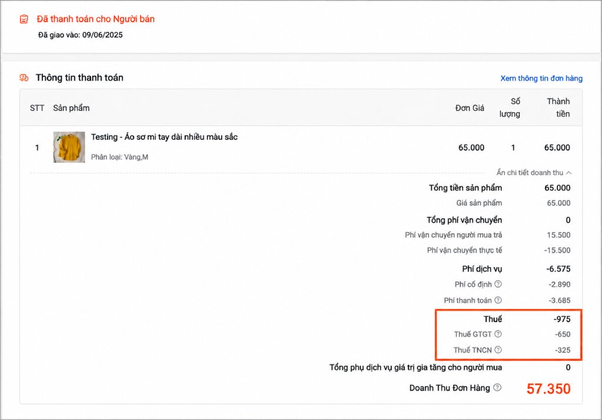
Task: Click the bold Thuế label
Action: pos(493,319)
